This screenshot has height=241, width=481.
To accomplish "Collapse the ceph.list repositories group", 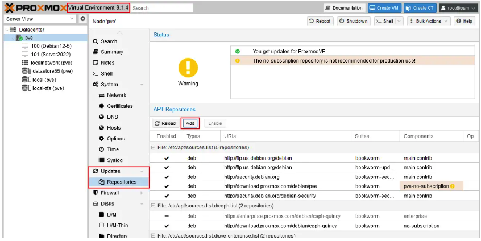I will (153, 205).
